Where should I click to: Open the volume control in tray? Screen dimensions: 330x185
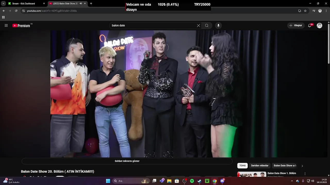[x=312, y=181]
